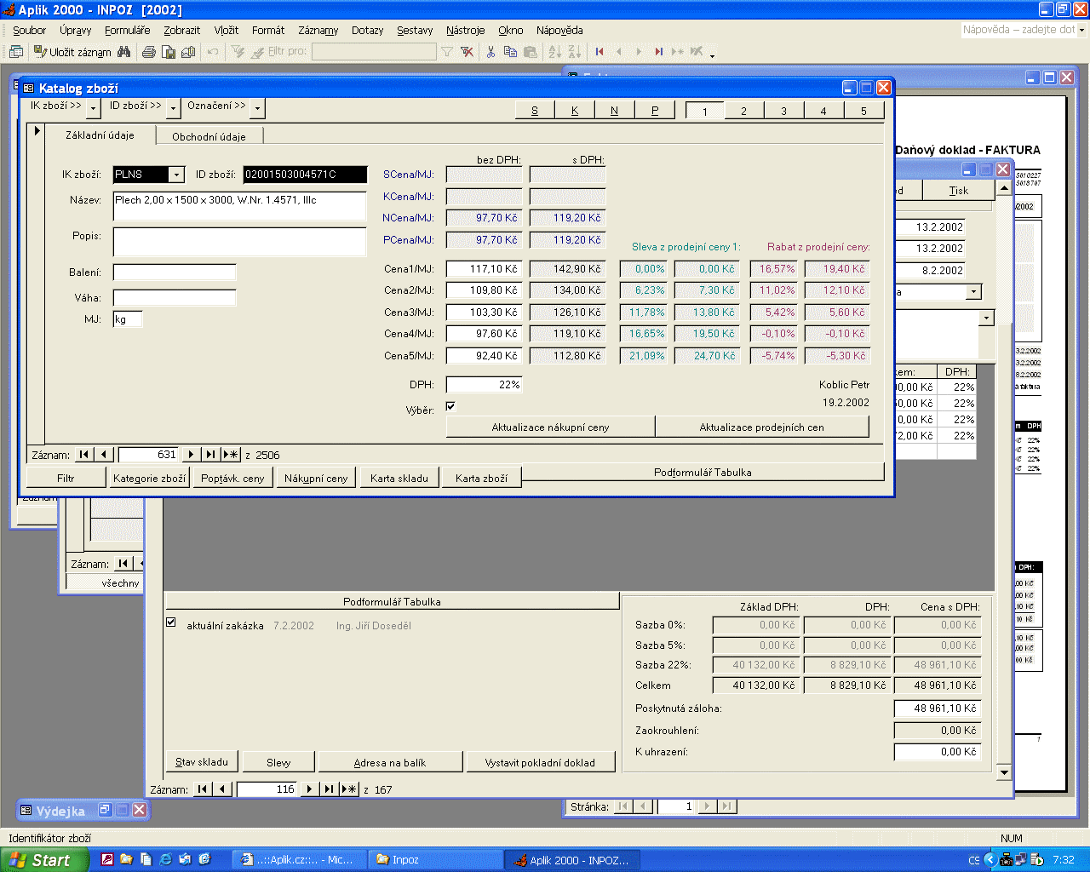Screen dimensions: 1090x872
Task: Open the Záznamy menu
Action: (318, 30)
